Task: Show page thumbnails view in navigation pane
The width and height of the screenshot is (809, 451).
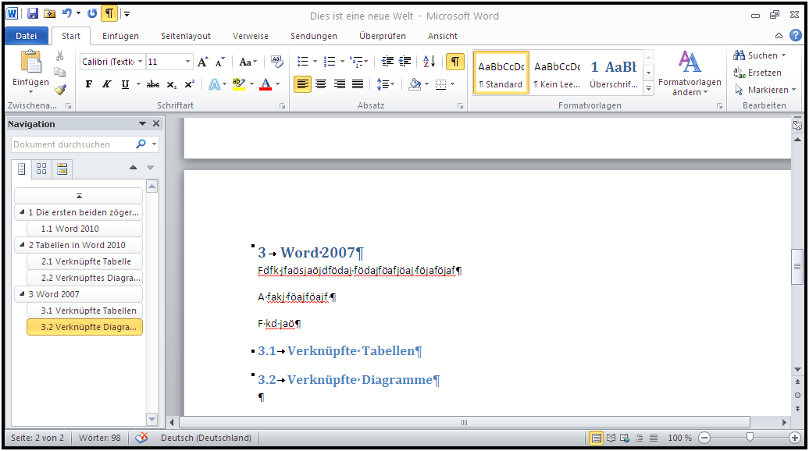Action: click(x=41, y=169)
